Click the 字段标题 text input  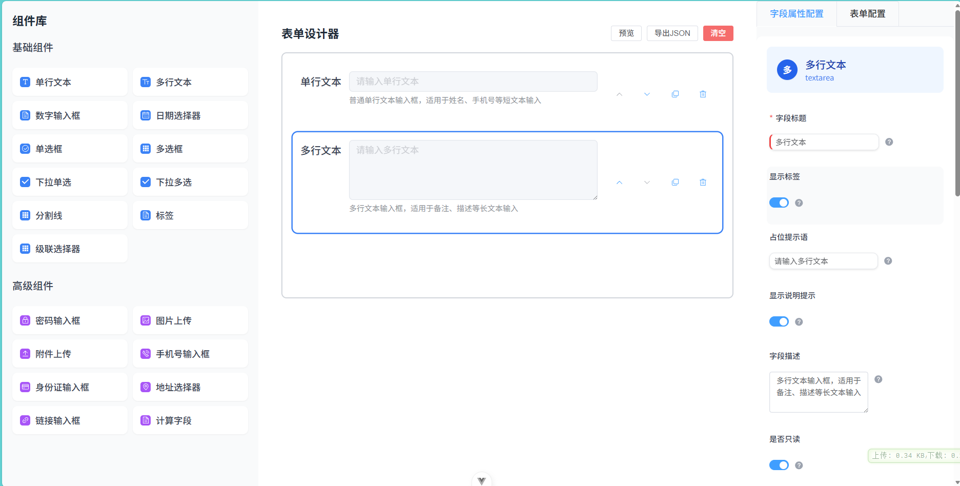(824, 142)
